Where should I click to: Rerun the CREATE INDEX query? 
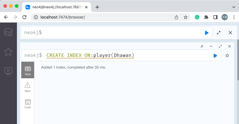tap(215, 56)
